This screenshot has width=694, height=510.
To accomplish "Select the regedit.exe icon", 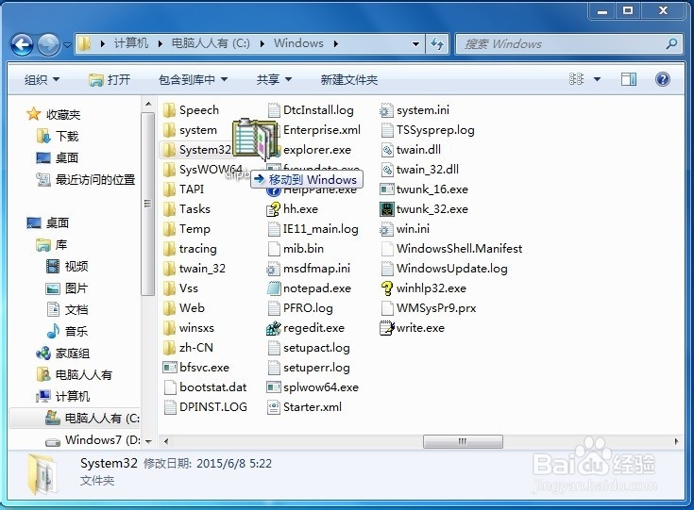I will click(274, 328).
